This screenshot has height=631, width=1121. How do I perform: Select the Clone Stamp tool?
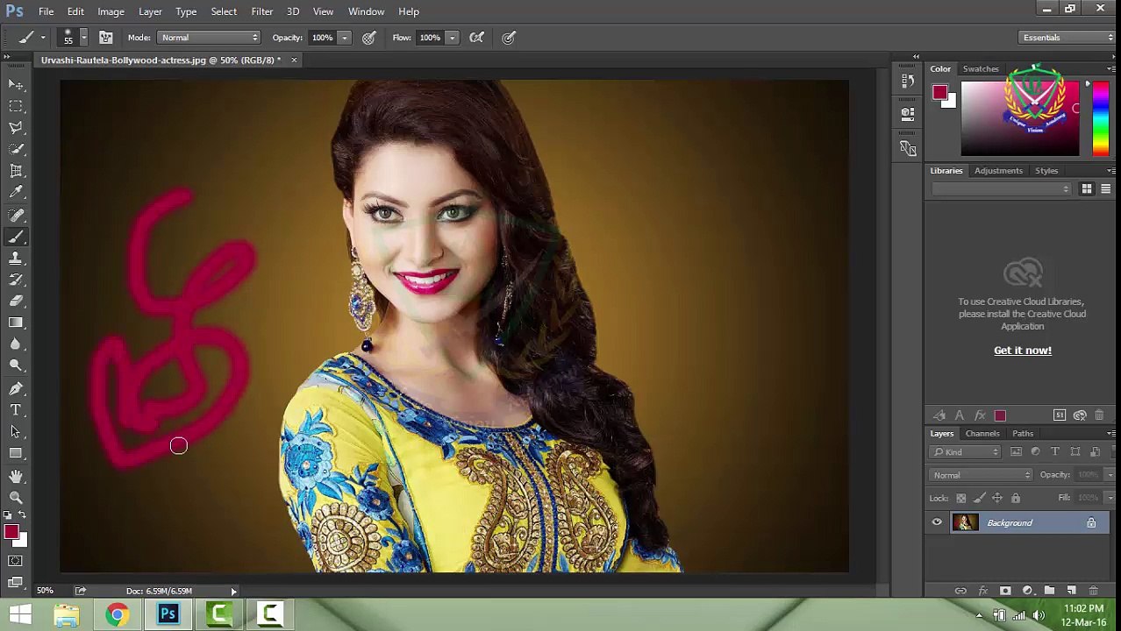tap(16, 258)
